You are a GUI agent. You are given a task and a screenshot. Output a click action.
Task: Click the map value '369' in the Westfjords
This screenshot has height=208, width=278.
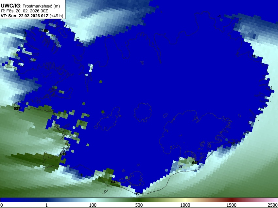(45, 31)
